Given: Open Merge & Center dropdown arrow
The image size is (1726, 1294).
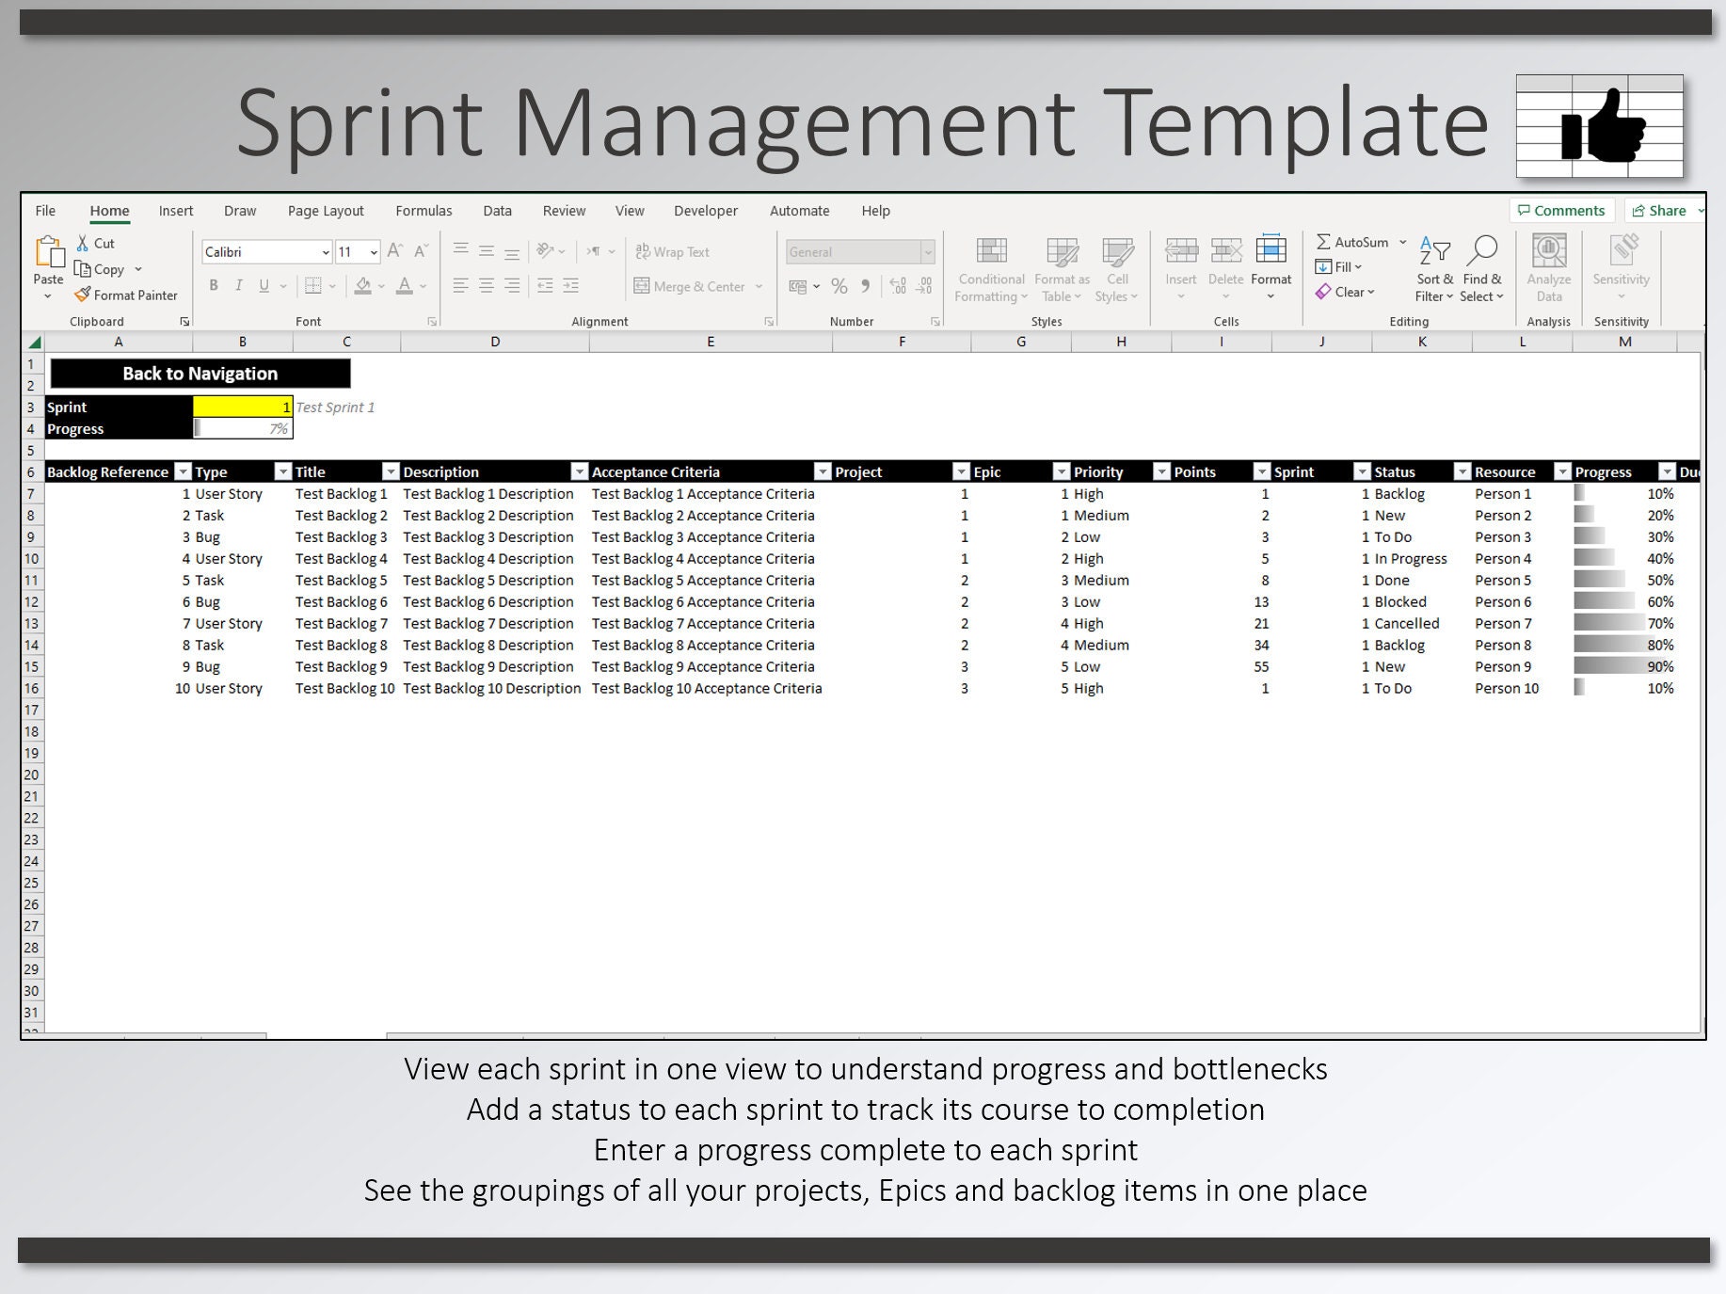Looking at the screenshot, I should pos(759,286).
